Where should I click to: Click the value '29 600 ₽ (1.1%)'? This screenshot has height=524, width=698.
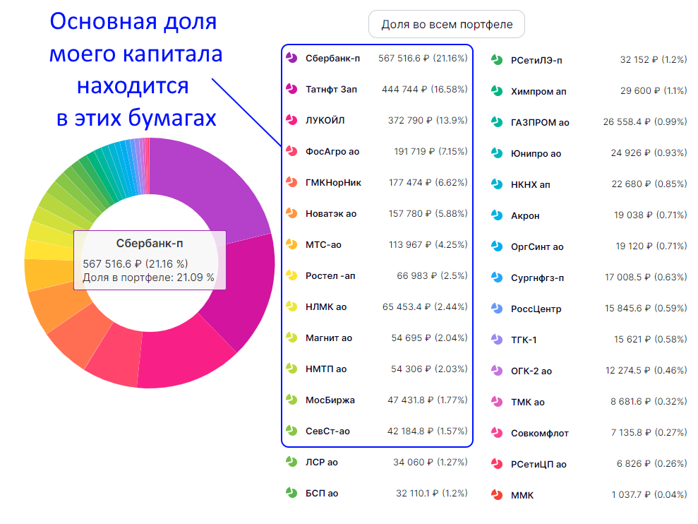point(654,90)
